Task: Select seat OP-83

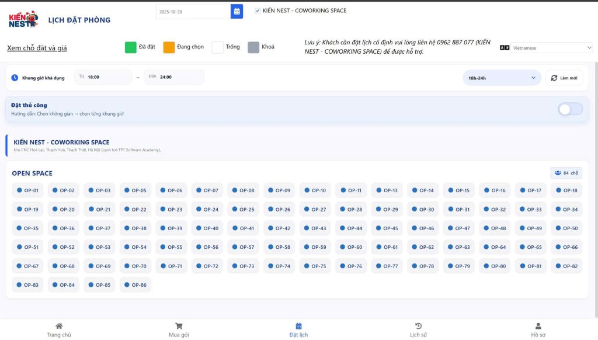Action: (x=27, y=285)
